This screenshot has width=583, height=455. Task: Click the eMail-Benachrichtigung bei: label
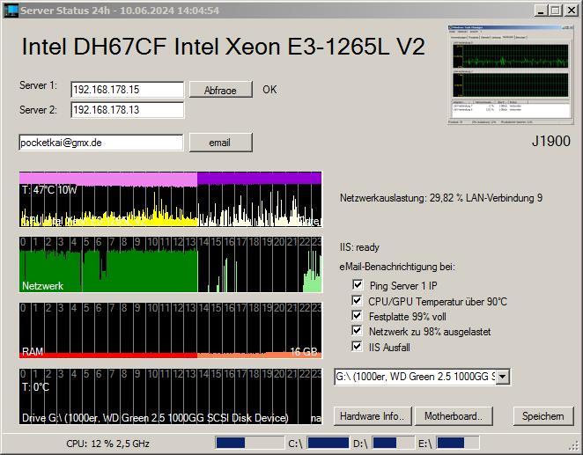[397, 267]
